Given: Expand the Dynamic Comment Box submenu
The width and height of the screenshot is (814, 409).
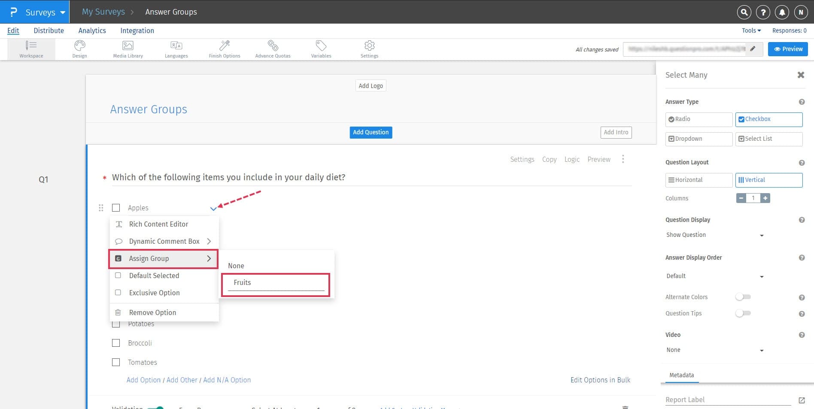Looking at the screenshot, I should pos(164,241).
